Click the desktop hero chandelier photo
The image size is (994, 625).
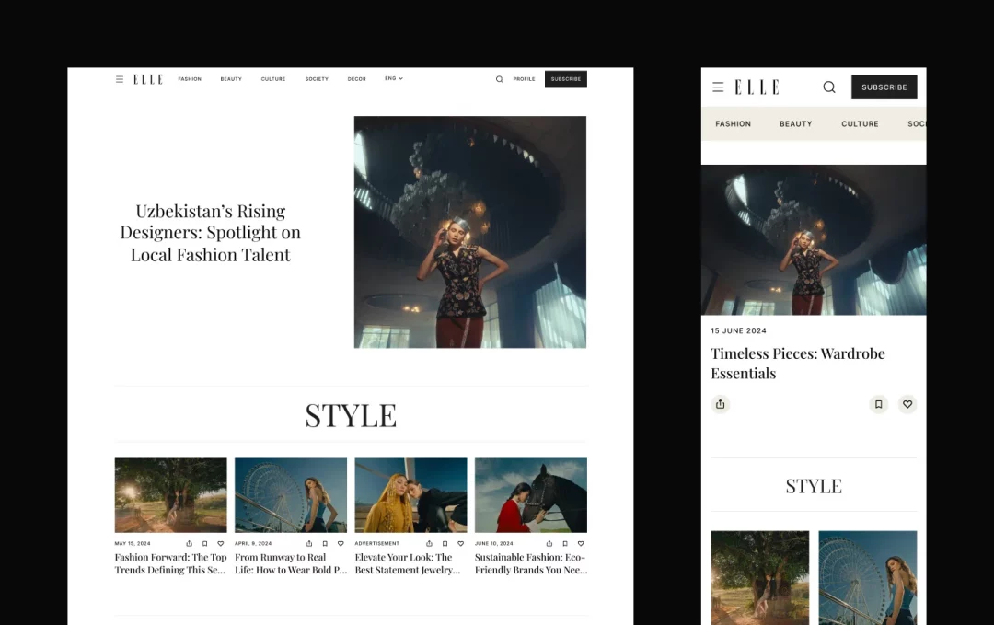click(469, 232)
